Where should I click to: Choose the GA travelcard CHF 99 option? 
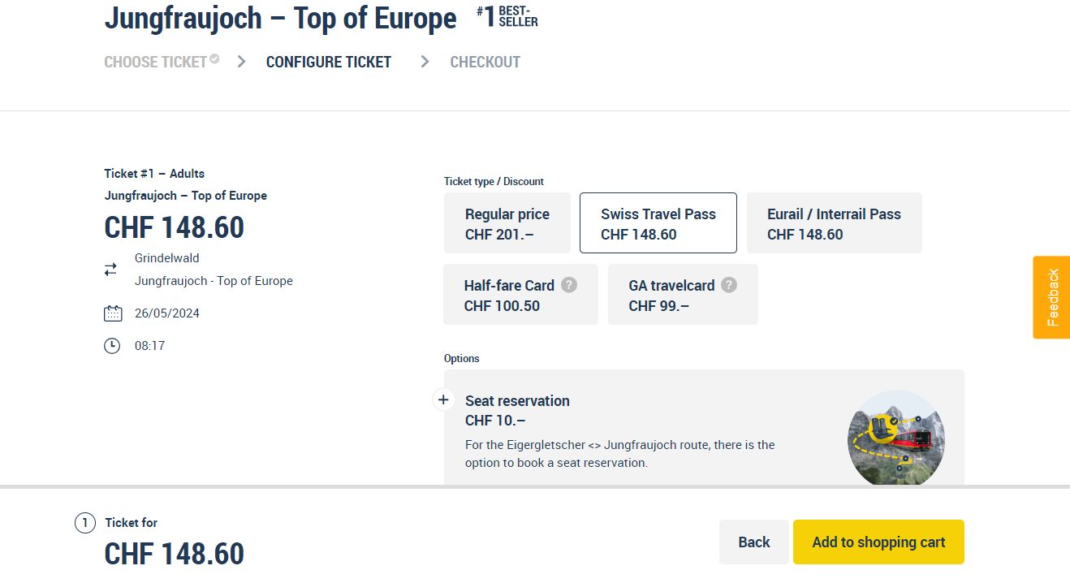tap(682, 295)
